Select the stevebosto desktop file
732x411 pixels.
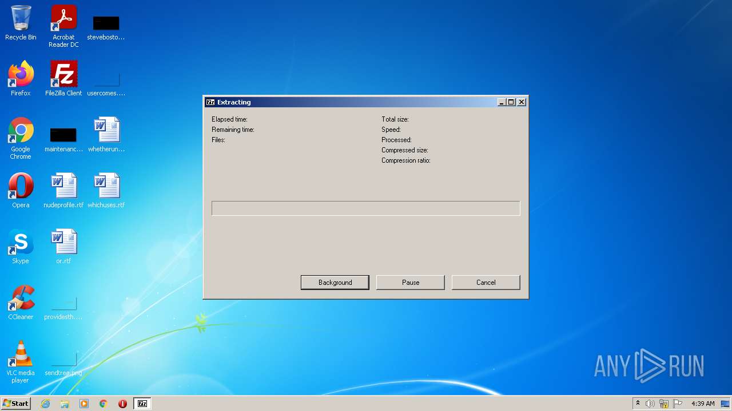(106, 26)
